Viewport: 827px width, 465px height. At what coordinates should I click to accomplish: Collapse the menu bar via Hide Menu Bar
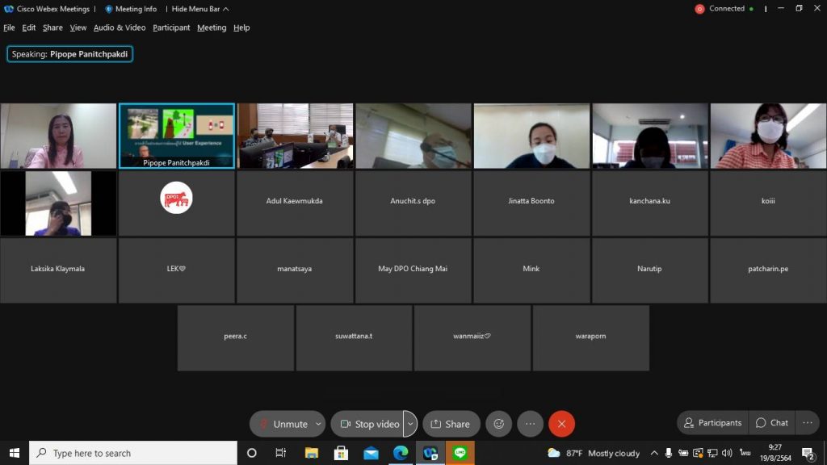click(200, 9)
